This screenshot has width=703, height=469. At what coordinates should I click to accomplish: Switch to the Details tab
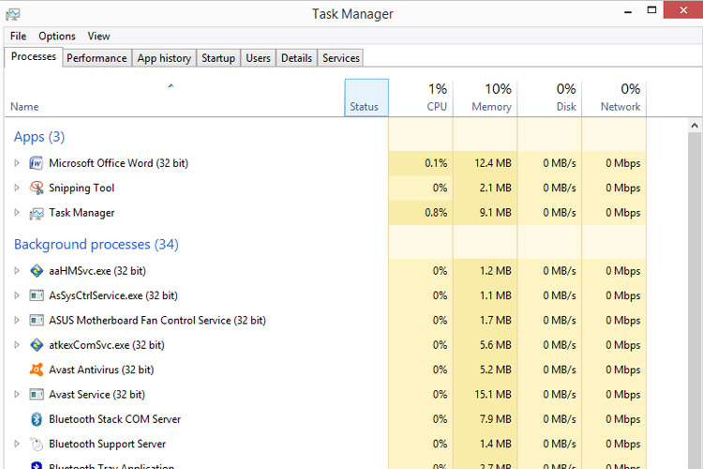pos(296,58)
